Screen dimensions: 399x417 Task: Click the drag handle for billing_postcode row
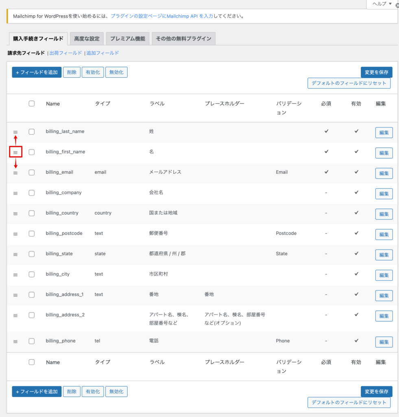[15, 234]
